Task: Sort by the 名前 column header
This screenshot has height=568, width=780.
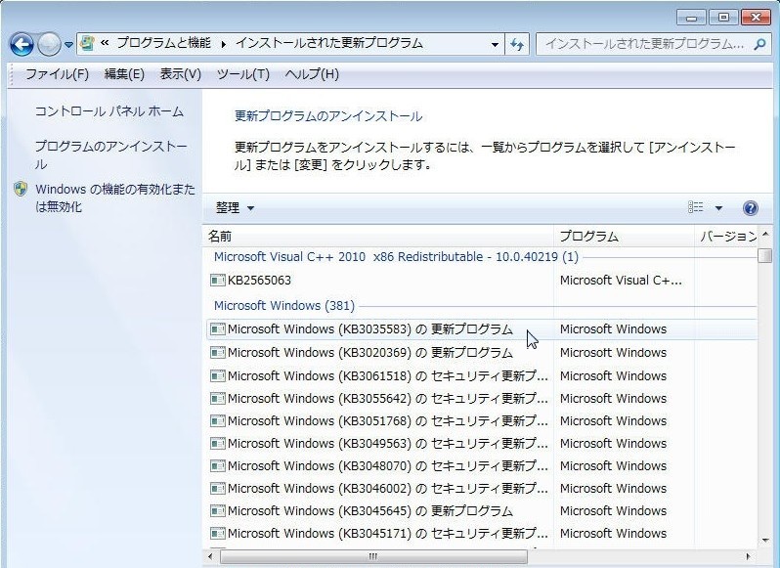Action: [378, 236]
